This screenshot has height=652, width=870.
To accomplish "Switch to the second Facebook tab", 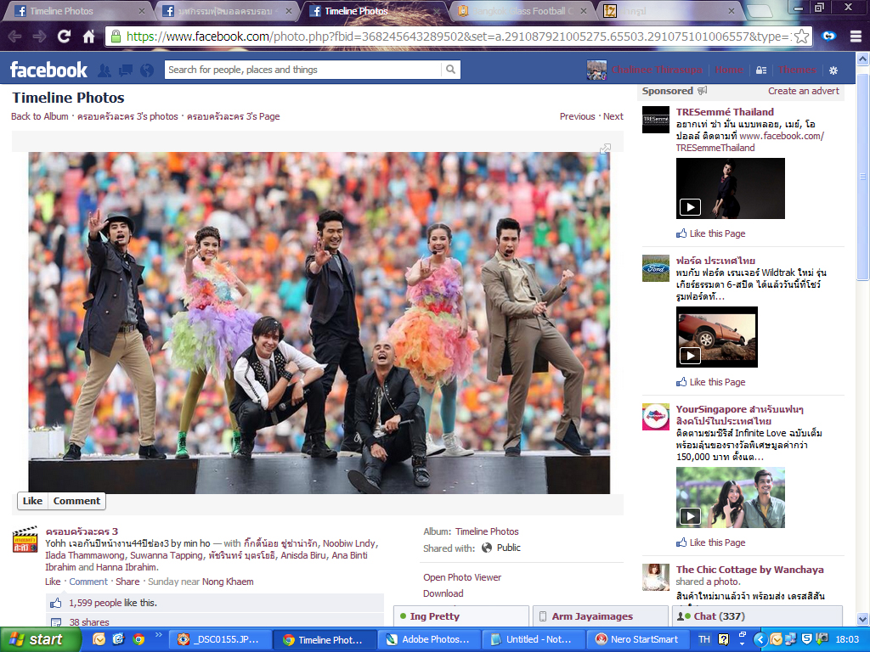I will click(x=224, y=11).
